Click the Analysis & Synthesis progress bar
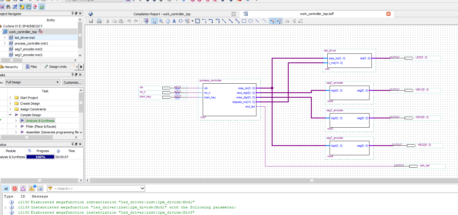Viewport: 458px width, 215px height. [40, 157]
